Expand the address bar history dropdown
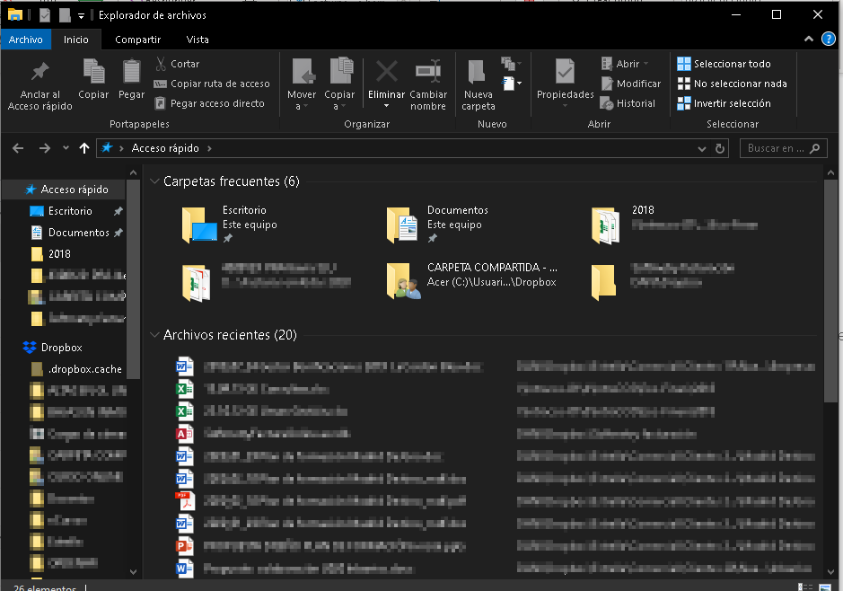843x591 pixels. 702,149
